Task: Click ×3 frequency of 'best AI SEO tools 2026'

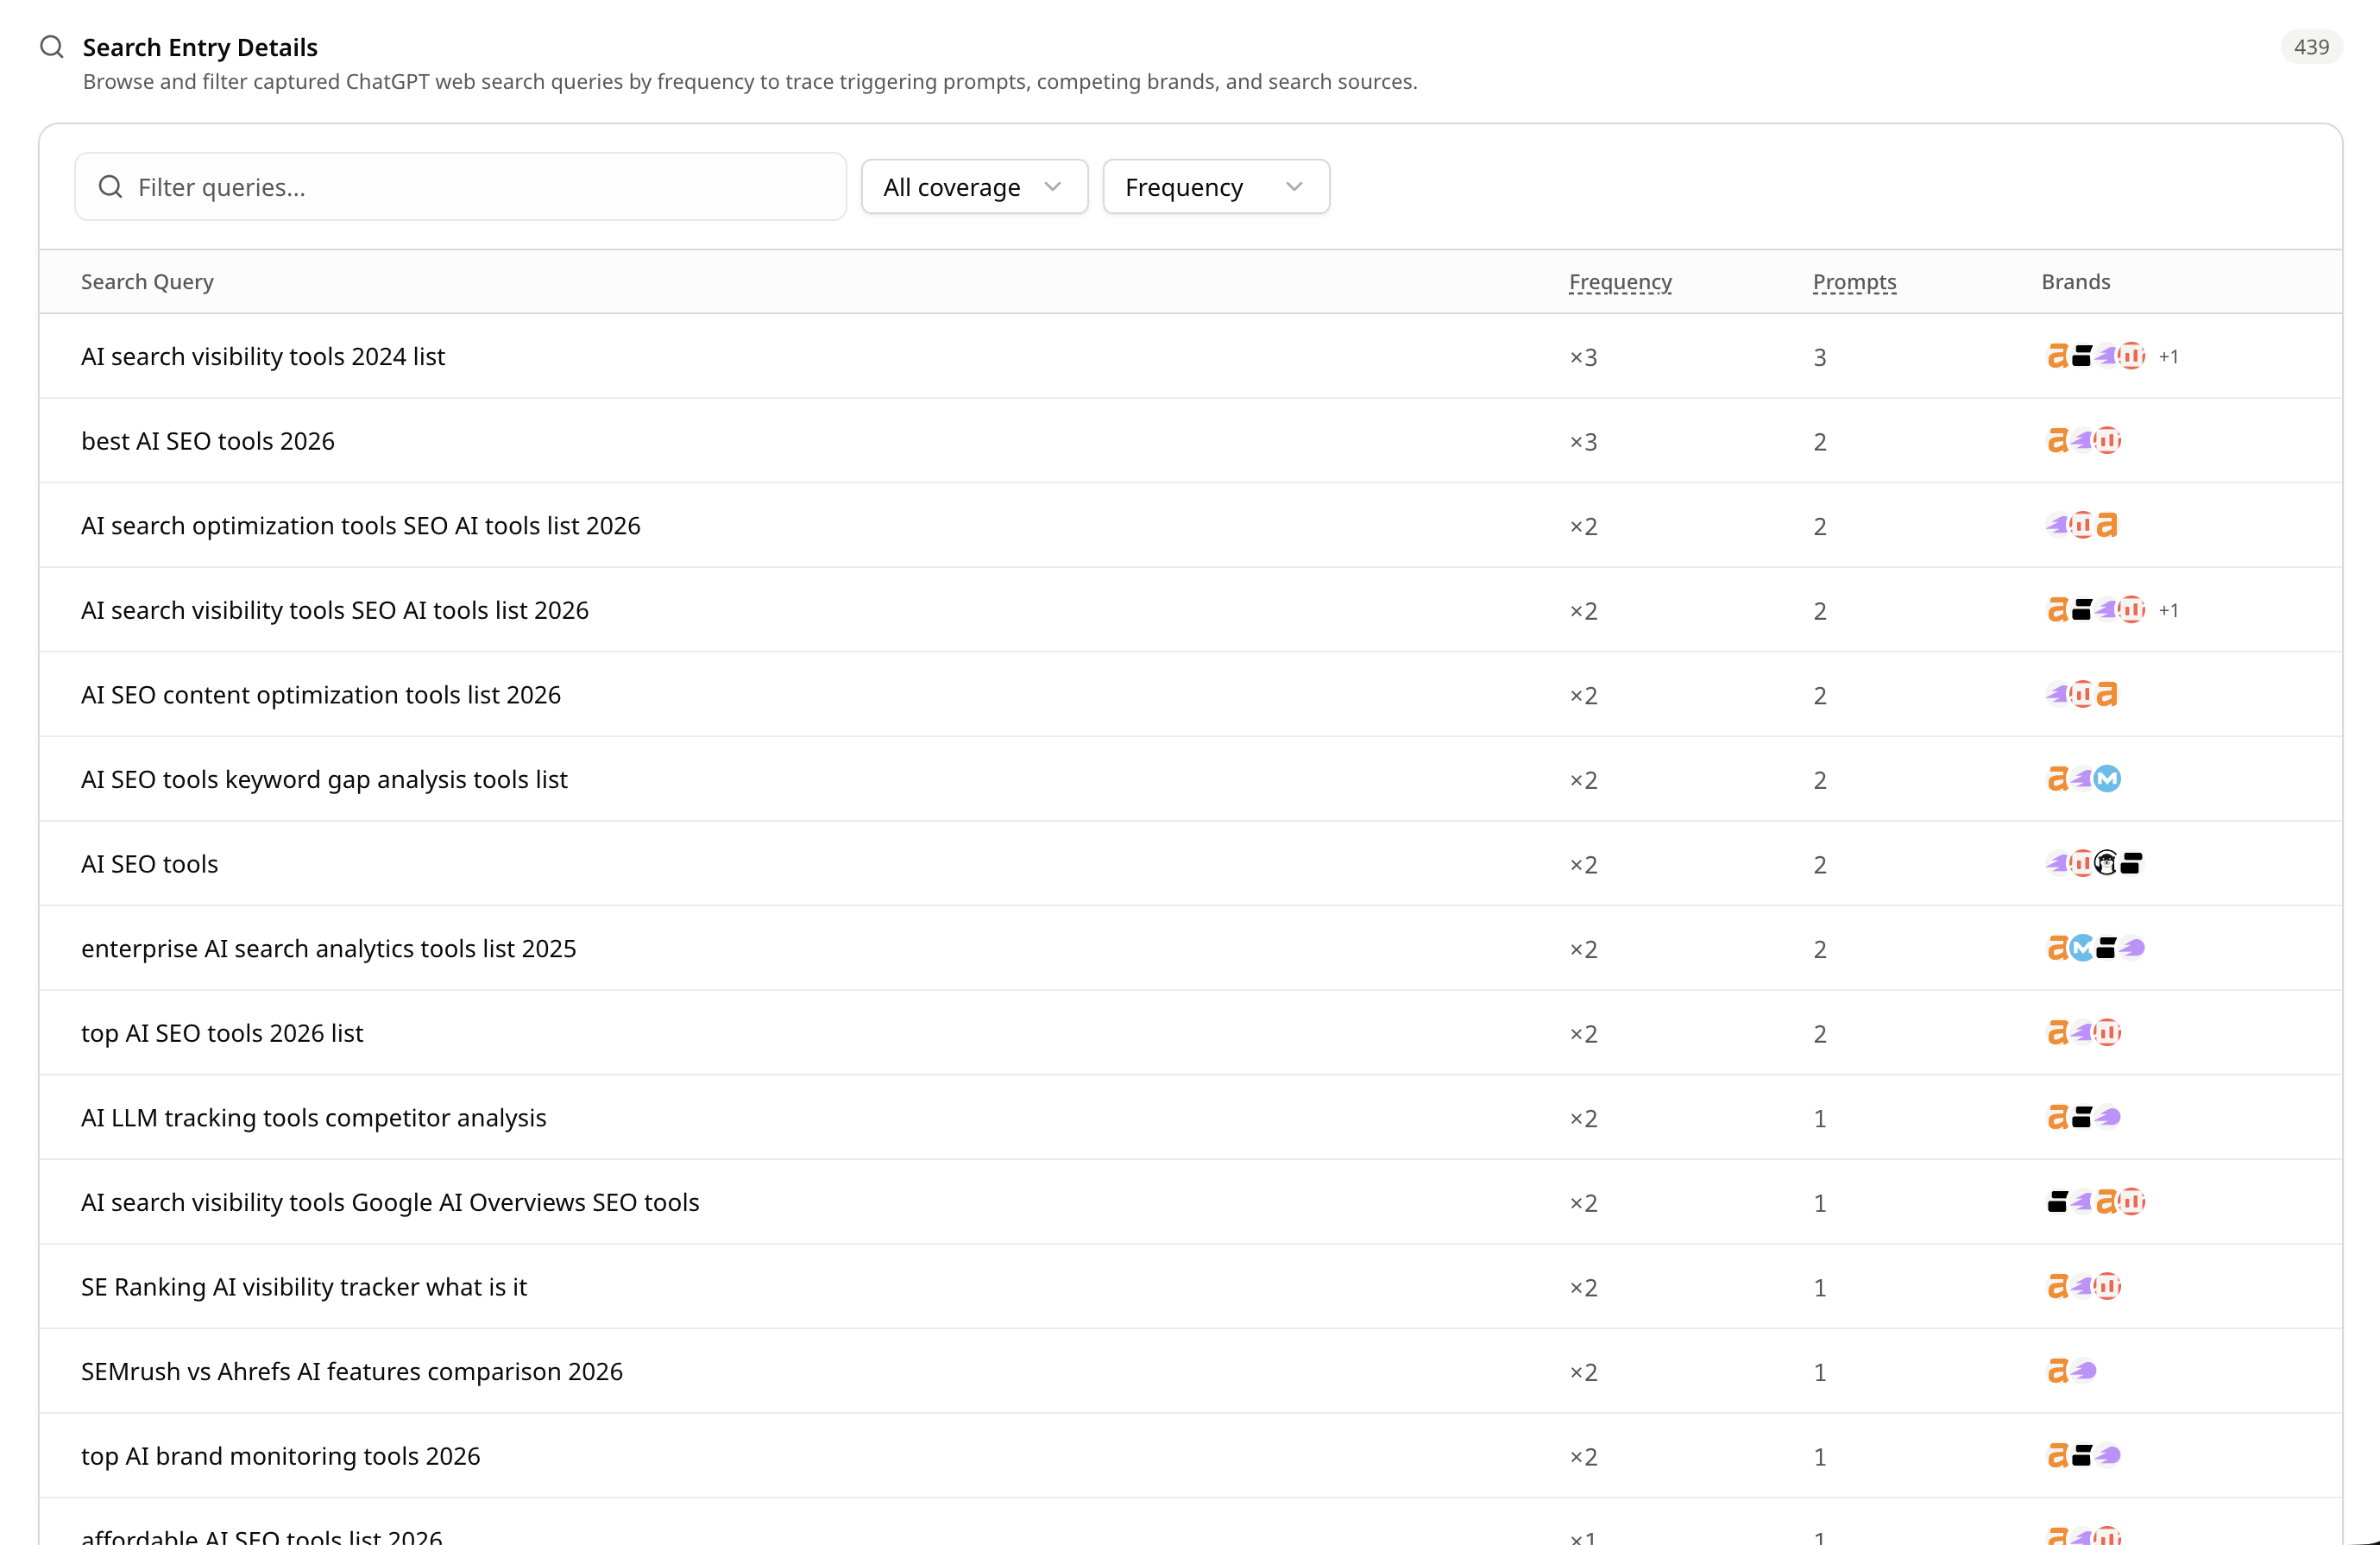Action: (1583, 442)
